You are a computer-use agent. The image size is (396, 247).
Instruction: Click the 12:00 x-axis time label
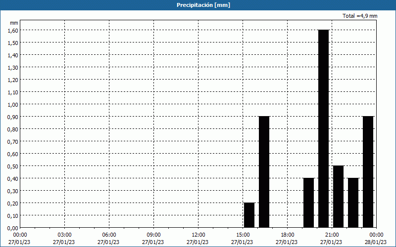click(x=198, y=235)
